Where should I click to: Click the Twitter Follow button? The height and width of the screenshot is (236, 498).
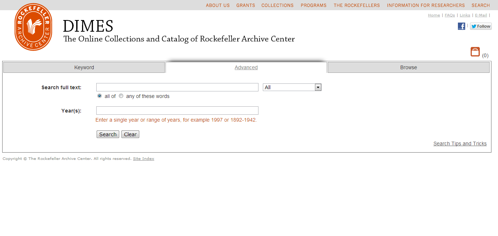[481, 26]
